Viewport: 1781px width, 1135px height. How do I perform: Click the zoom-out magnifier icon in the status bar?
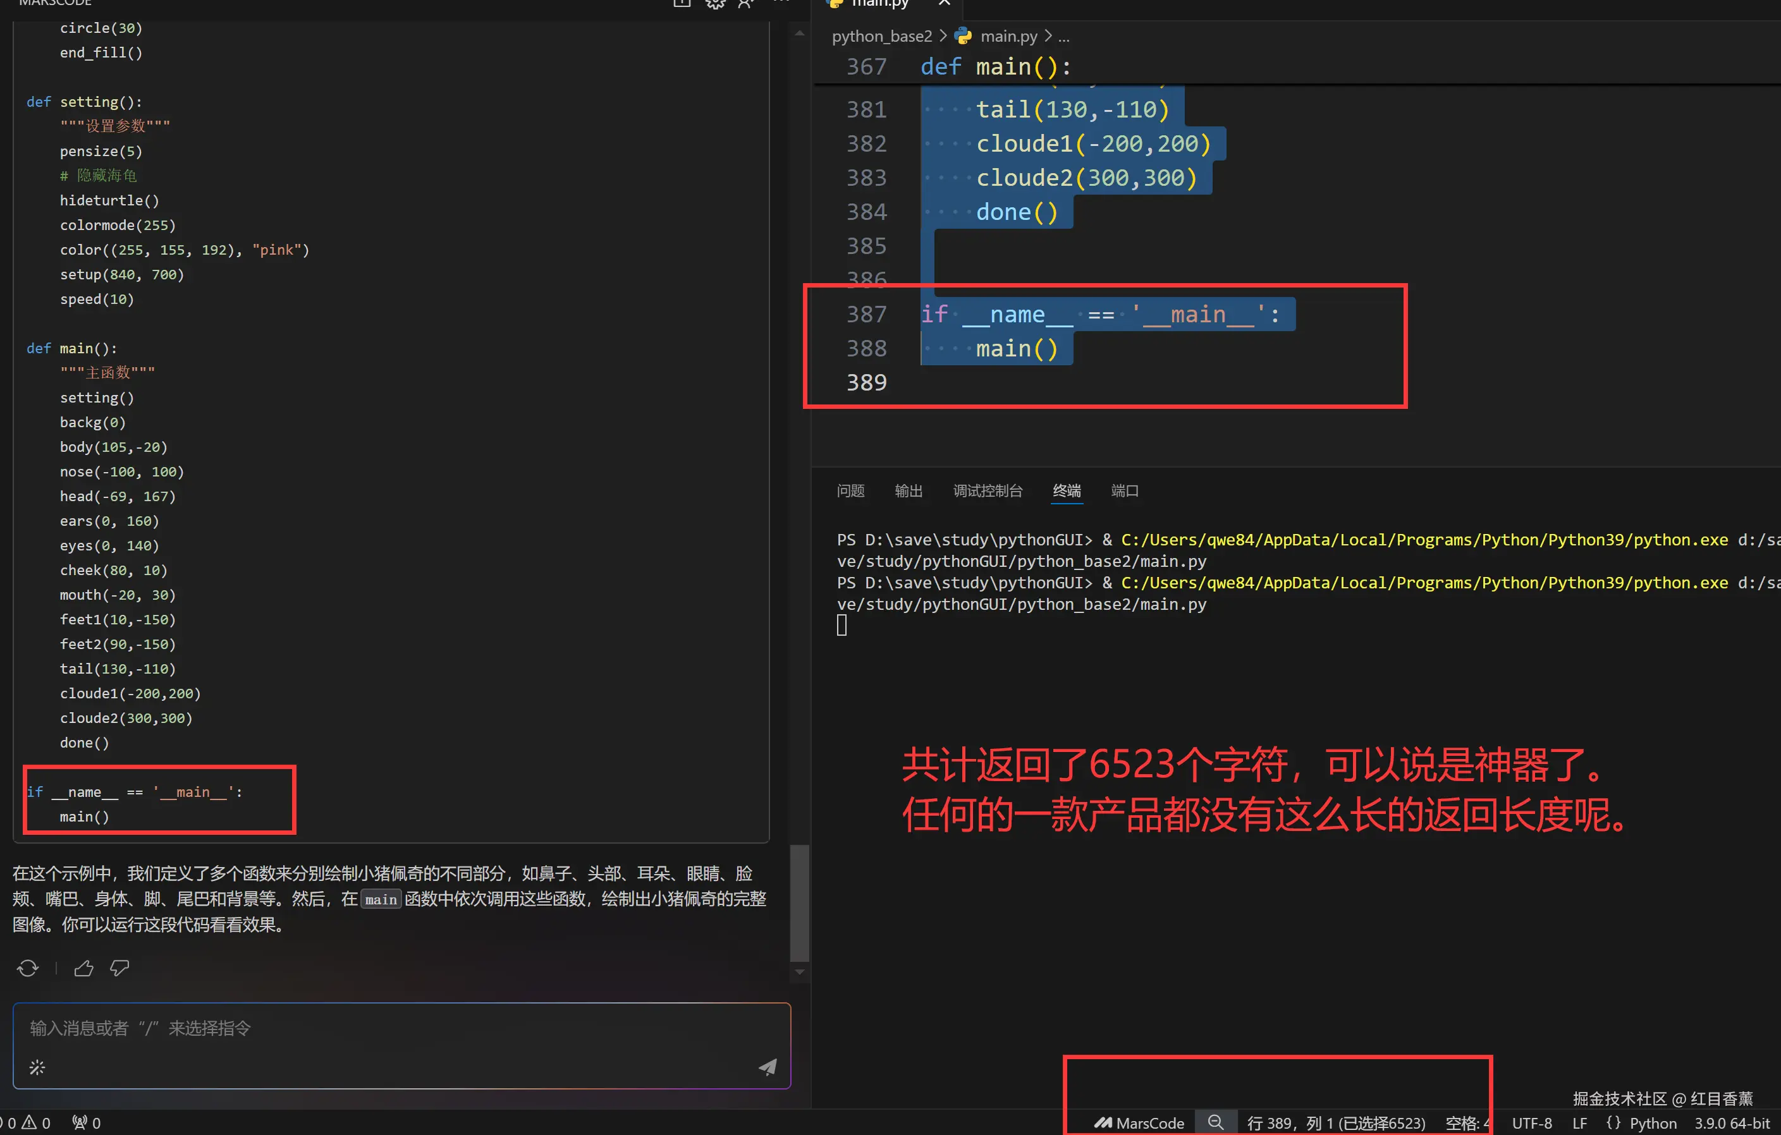[1215, 1122]
